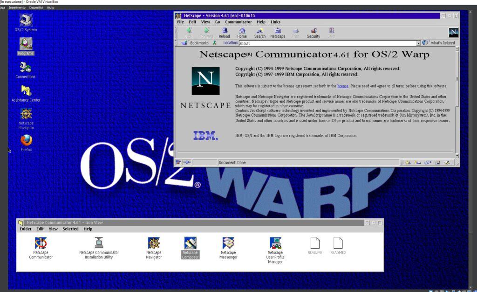The image size is (477, 292).
Task: Open the VirtualBox Inserimento menu
Action: click(17, 7)
